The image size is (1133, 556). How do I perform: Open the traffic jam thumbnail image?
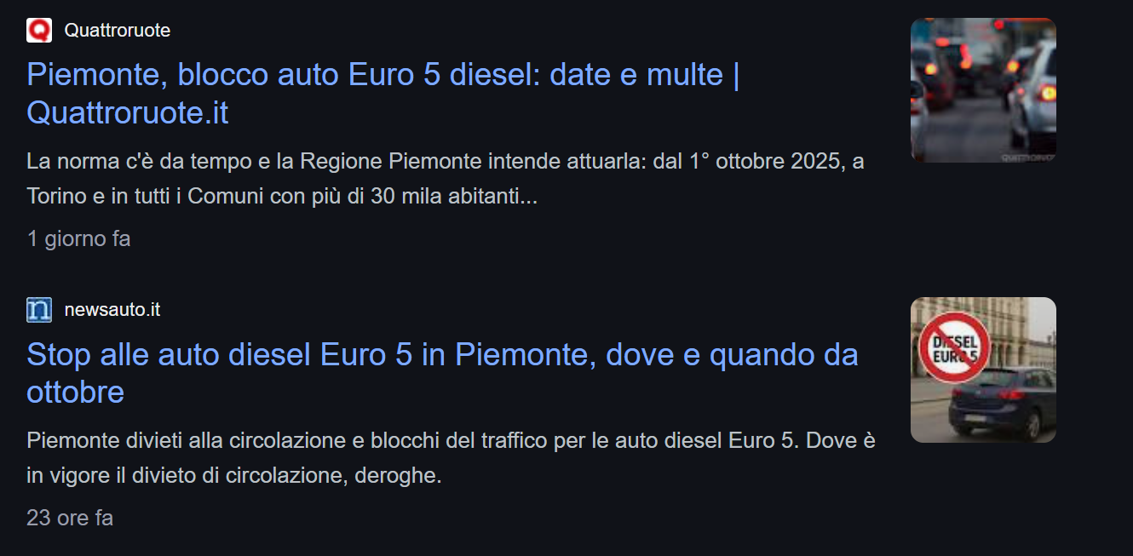point(983,90)
